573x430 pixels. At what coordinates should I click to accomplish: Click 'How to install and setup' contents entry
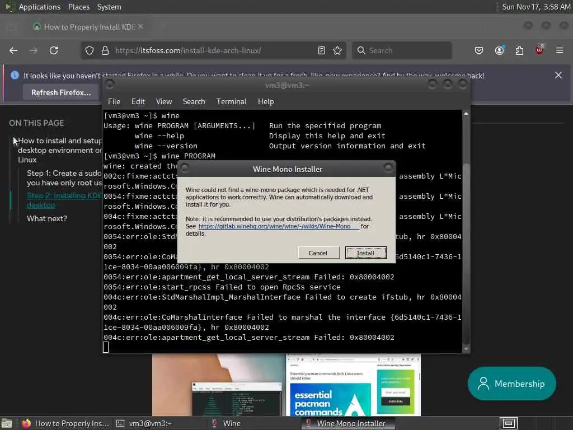tap(60, 150)
